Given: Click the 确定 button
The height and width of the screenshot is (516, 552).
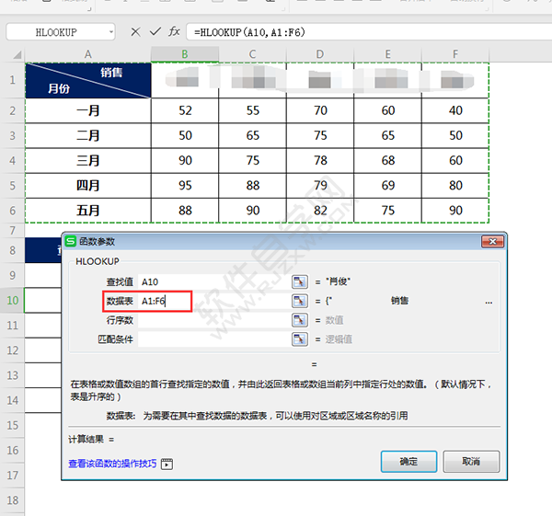Looking at the screenshot, I should point(408,461).
